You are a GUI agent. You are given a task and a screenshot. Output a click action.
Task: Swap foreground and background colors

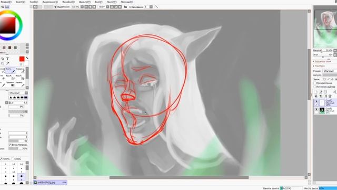[x=27, y=58]
